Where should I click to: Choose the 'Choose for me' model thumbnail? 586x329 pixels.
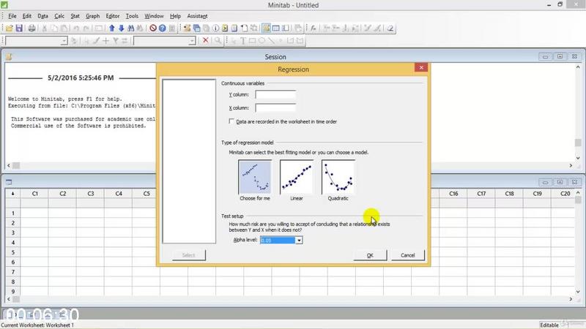tap(255, 177)
